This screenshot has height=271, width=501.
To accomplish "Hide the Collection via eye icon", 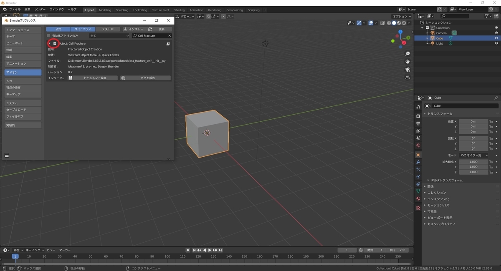I will point(496,28).
